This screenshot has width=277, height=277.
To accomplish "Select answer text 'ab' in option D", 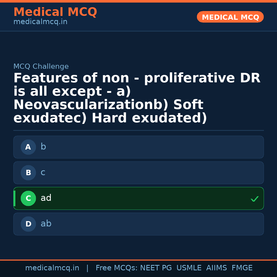I will (46, 224).
